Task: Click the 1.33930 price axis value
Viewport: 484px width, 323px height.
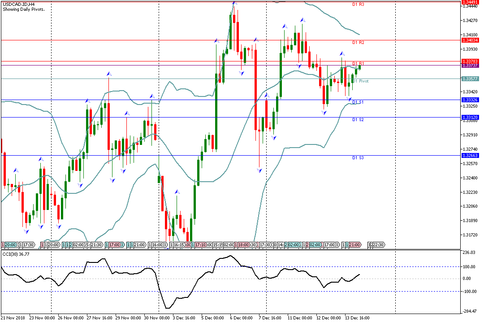Action: (x=470, y=49)
